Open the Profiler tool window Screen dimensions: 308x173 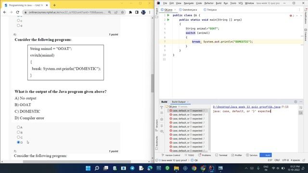point(236,155)
